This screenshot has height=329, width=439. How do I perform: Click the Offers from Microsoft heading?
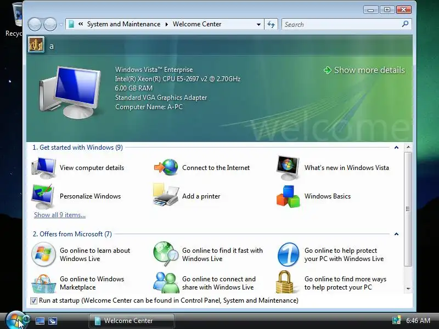pos(72,234)
